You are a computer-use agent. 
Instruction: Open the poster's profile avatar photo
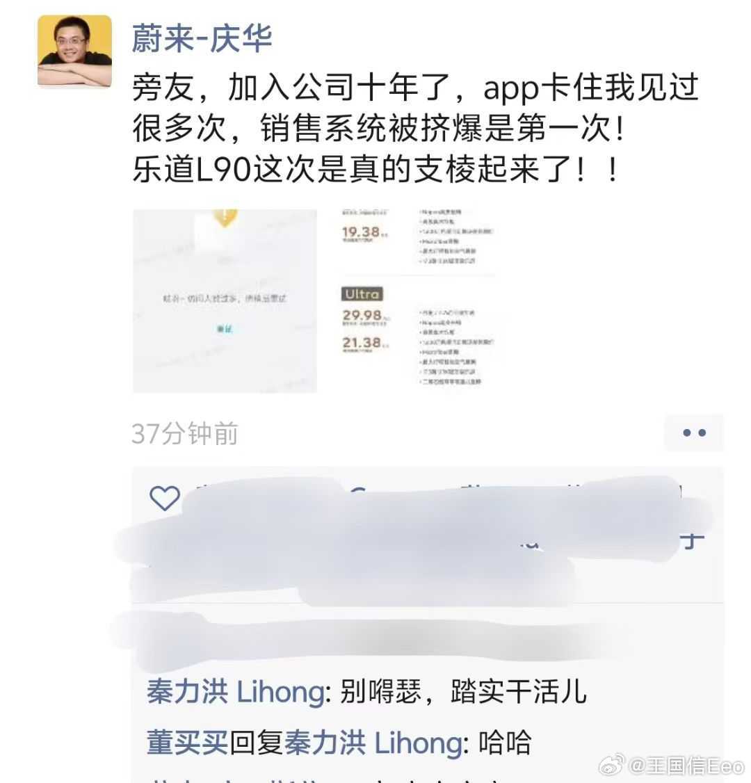tap(74, 51)
